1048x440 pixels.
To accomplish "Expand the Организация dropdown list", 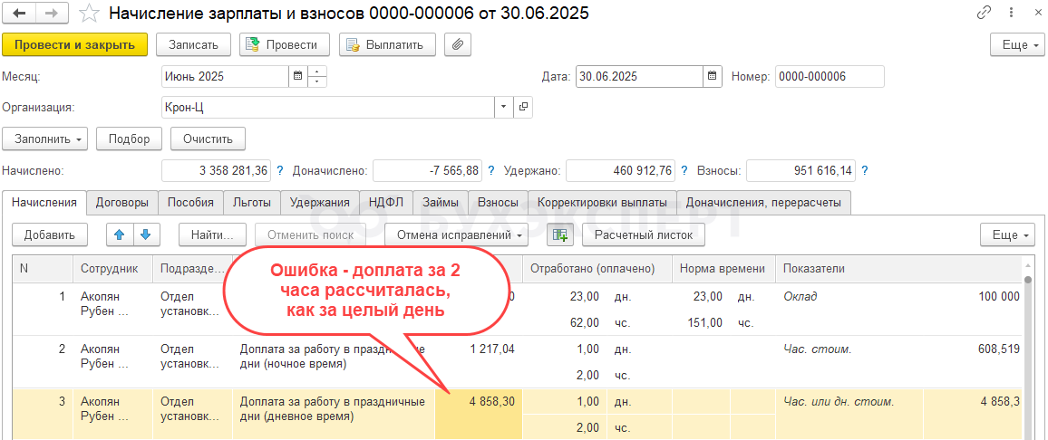I will click(x=503, y=107).
